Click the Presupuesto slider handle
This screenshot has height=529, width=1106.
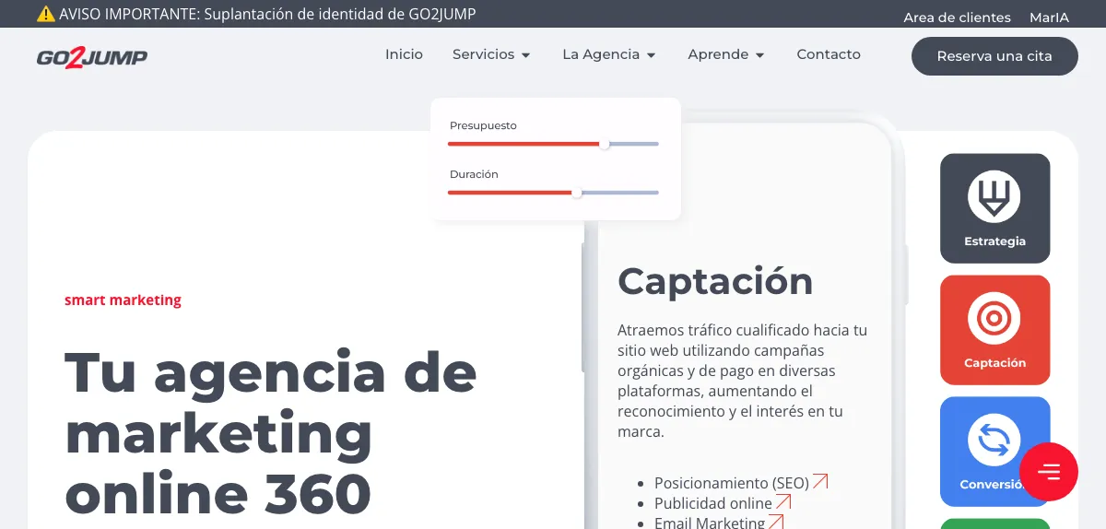coord(605,144)
